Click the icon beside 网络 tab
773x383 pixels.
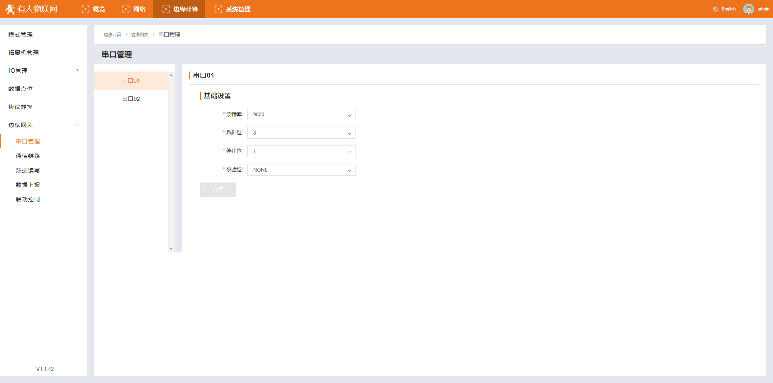click(x=126, y=9)
